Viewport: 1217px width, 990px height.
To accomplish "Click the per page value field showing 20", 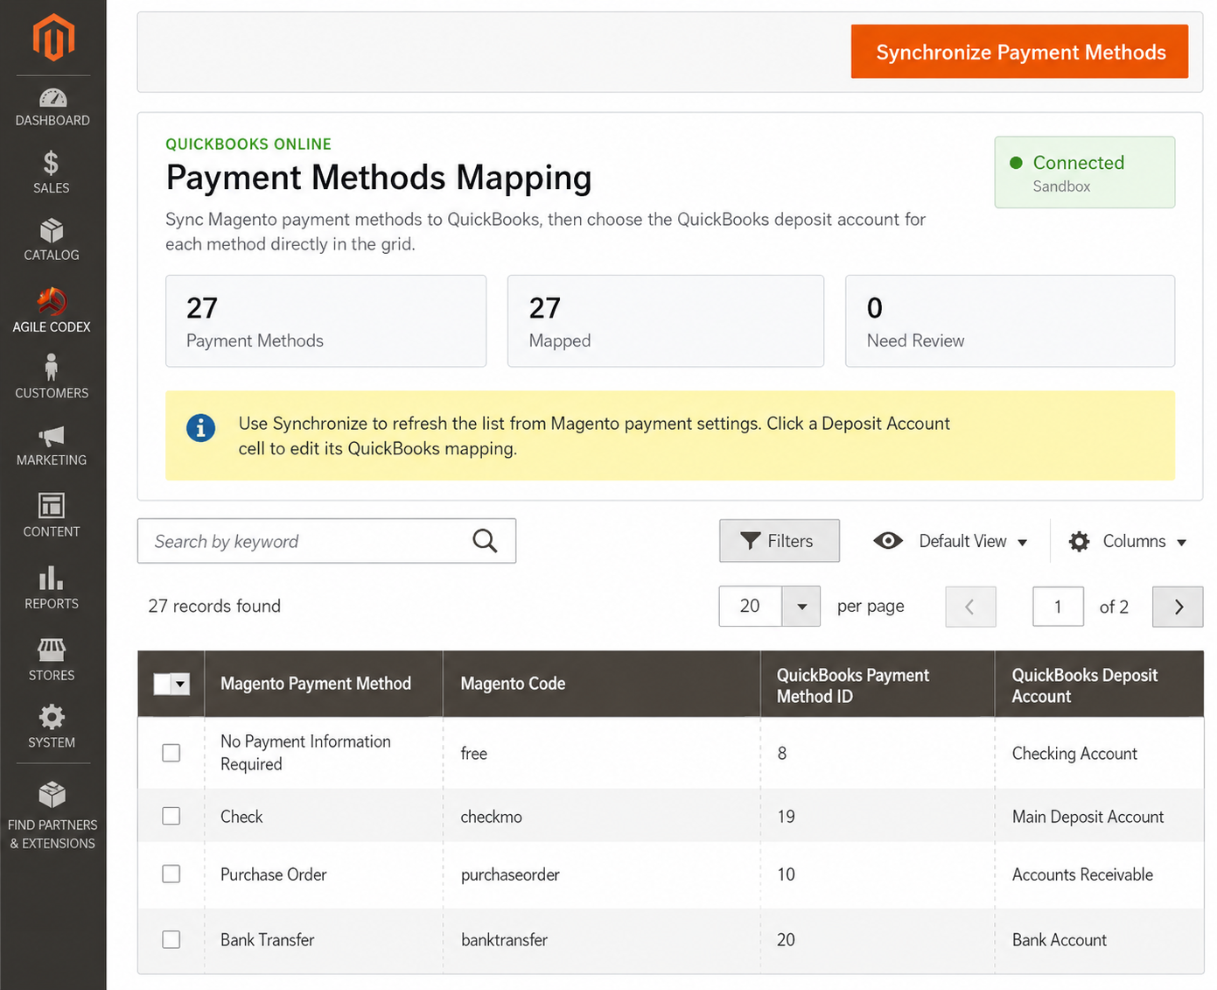I will 750,606.
